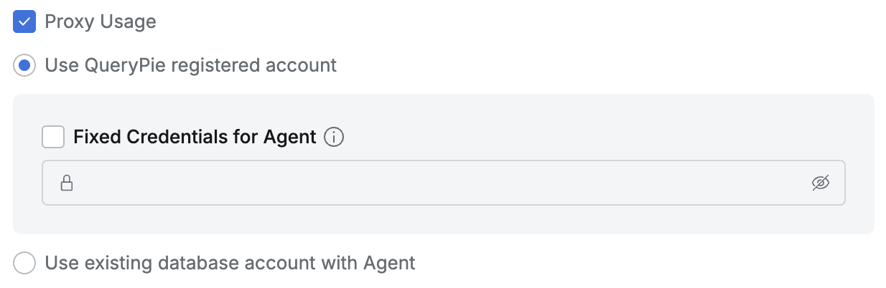This screenshot has height=288, width=886.
Task: Click the gray panel area below the input
Action: point(431,220)
